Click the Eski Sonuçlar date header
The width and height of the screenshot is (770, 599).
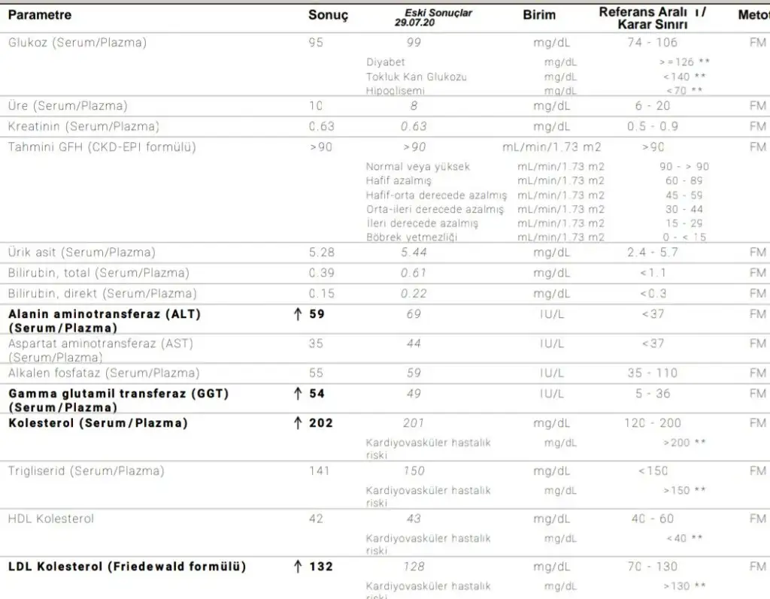429,18
